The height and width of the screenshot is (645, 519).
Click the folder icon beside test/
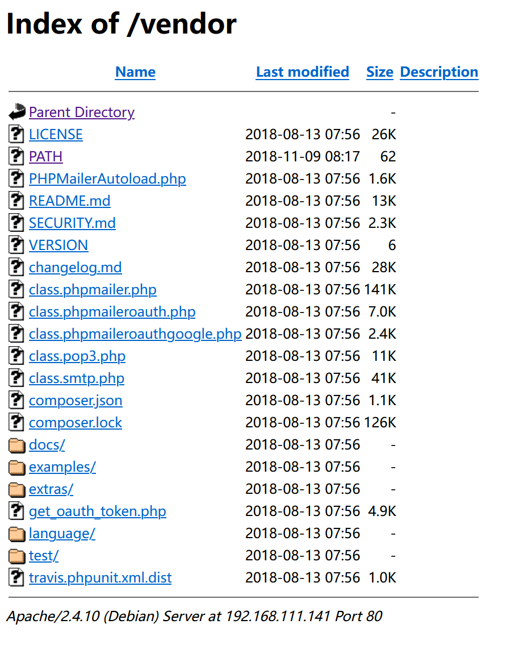pyautogui.click(x=17, y=556)
